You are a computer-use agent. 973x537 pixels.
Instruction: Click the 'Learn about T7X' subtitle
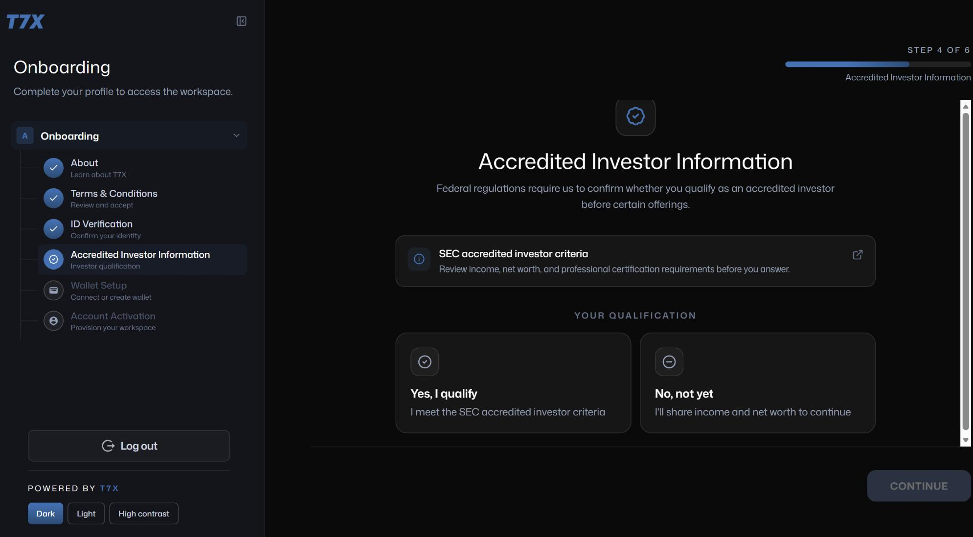click(98, 175)
